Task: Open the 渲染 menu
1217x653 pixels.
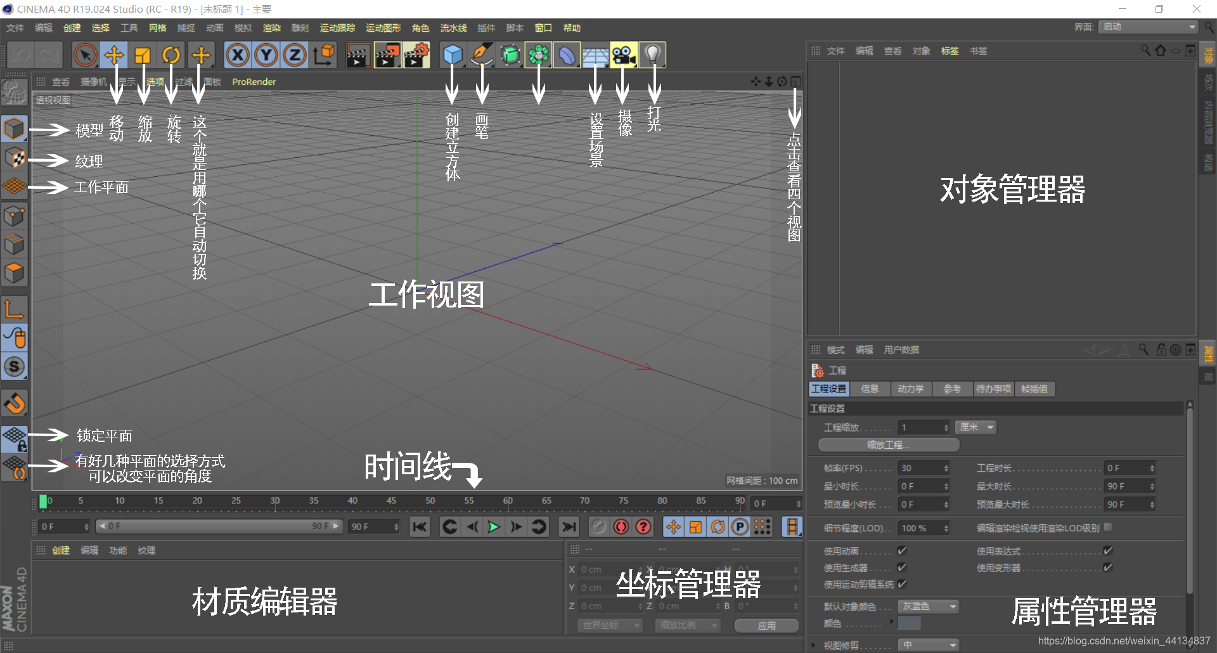Action: pos(272,28)
